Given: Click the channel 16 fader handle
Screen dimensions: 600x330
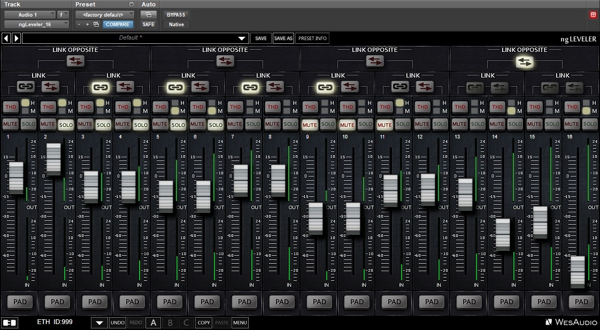Looking at the screenshot, I should click(577, 272).
